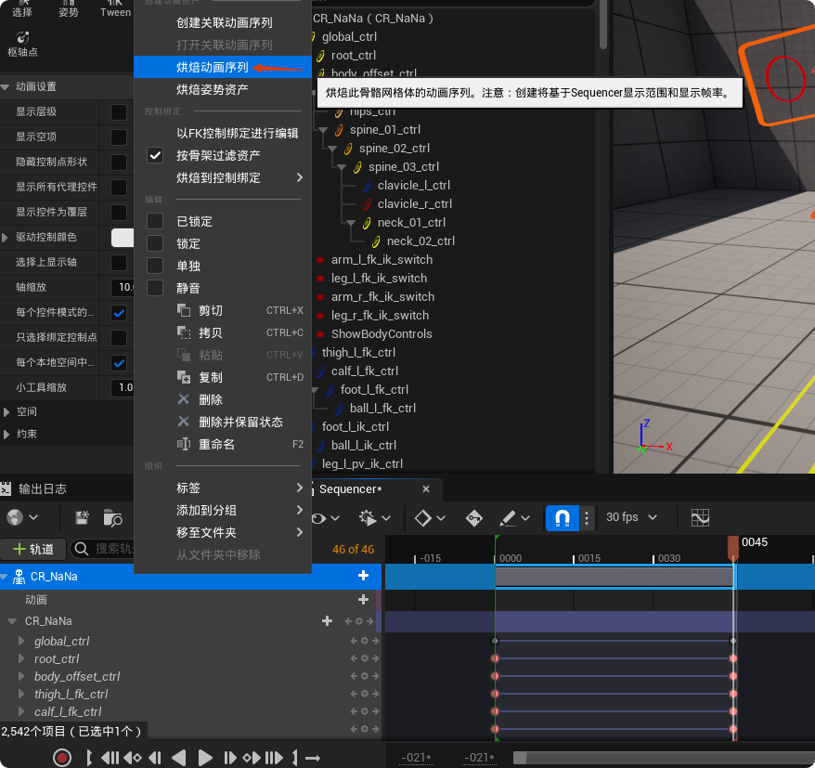Screen dimensions: 815x768
Task: Click the driven control color swatch
Action: (123, 237)
